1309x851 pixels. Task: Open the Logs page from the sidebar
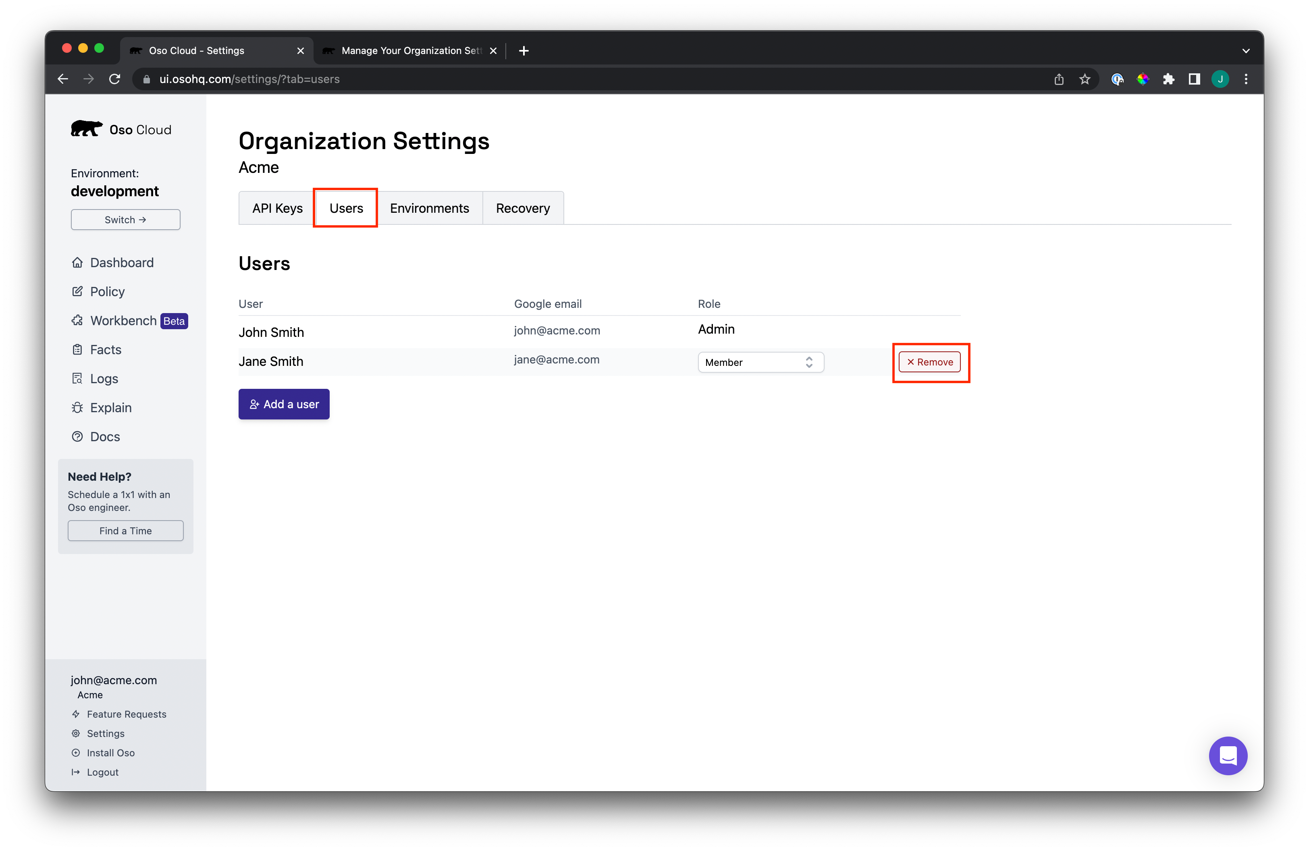coord(104,379)
